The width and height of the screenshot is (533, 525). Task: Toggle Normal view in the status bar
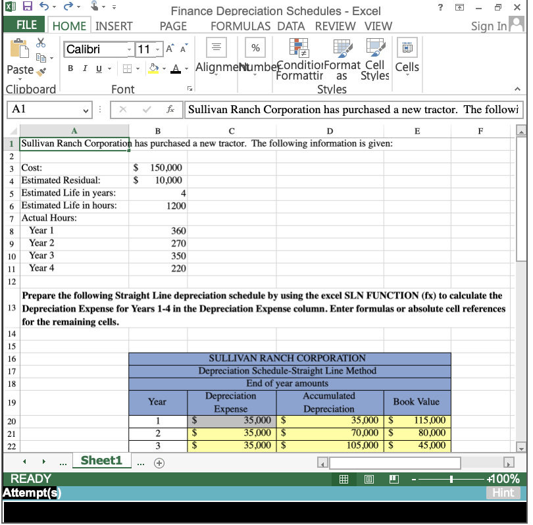click(x=343, y=479)
